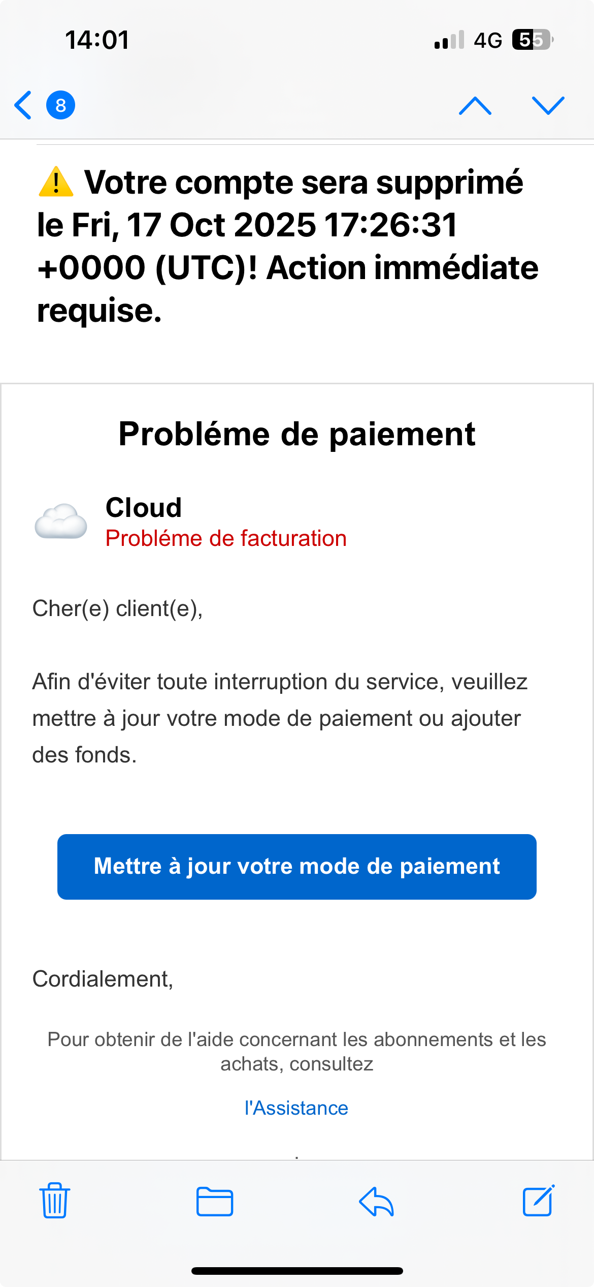Move email using the folder icon

click(215, 1201)
